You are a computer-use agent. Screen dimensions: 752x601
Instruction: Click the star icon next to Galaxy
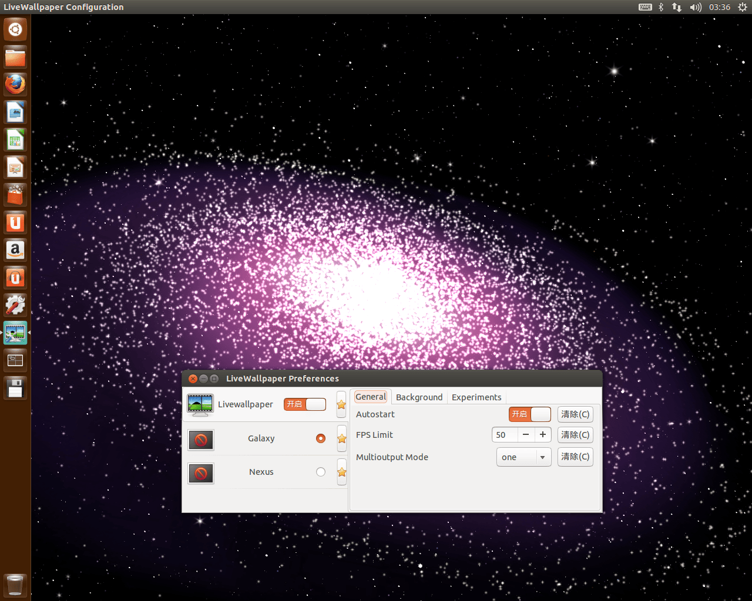[x=341, y=438]
